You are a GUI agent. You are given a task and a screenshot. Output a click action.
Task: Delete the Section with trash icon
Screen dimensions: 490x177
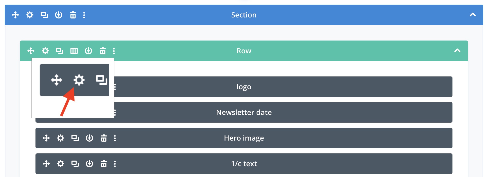click(x=73, y=15)
